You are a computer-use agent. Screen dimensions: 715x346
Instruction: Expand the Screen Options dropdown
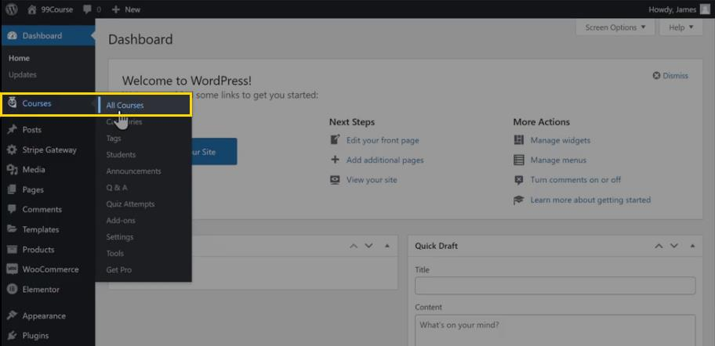615,27
